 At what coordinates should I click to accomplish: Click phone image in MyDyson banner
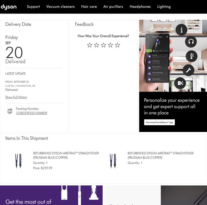coord(157,58)
